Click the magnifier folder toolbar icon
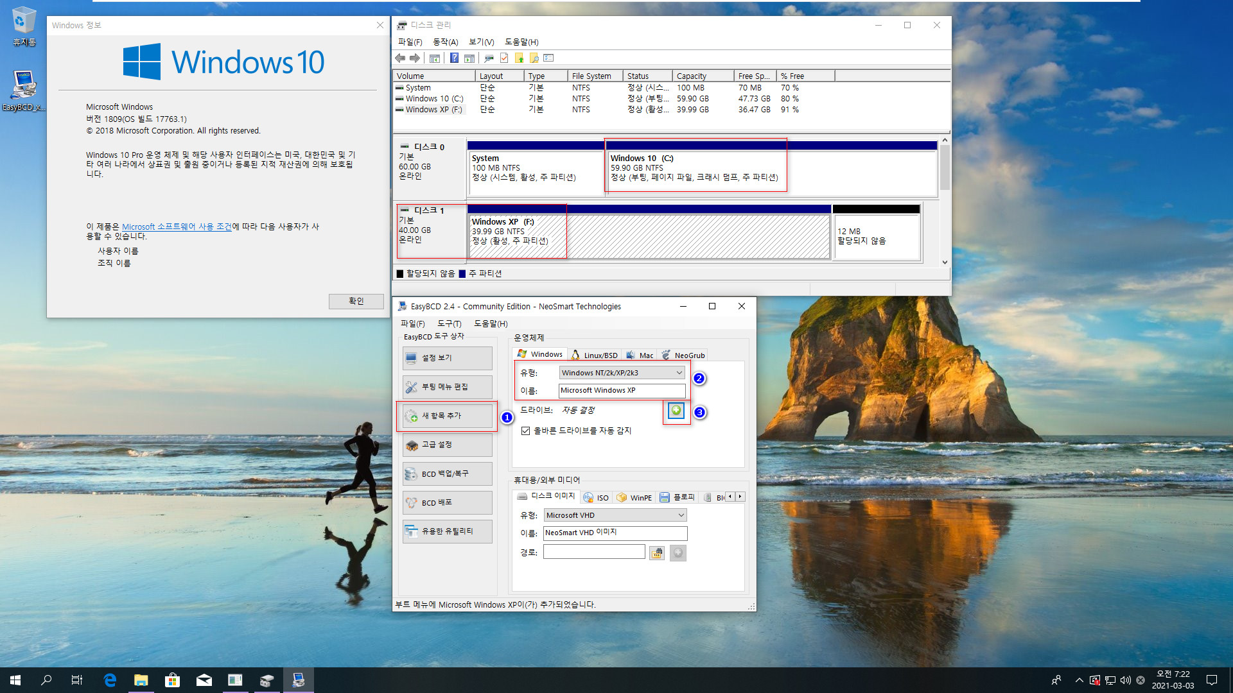1233x693 pixels. (534, 58)
